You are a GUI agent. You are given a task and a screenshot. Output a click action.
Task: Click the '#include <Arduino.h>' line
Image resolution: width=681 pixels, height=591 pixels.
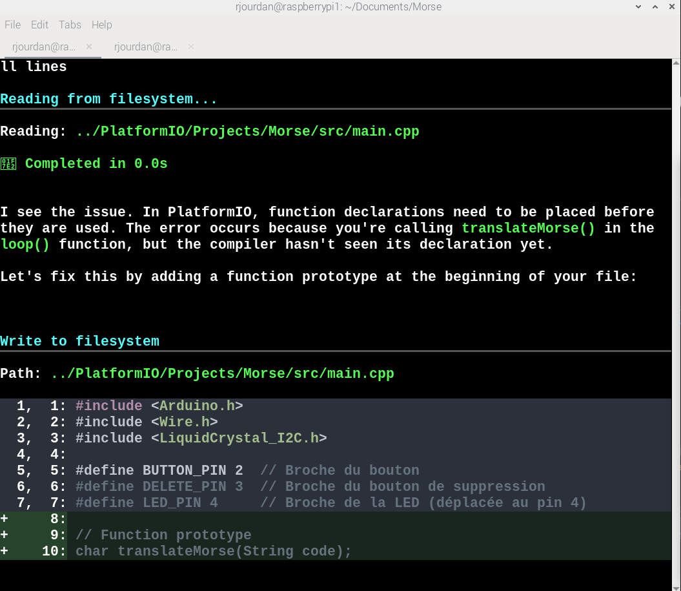click(159, 406)
